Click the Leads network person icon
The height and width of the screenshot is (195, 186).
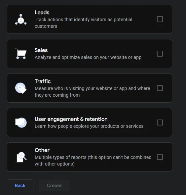[x=21, y=19]
